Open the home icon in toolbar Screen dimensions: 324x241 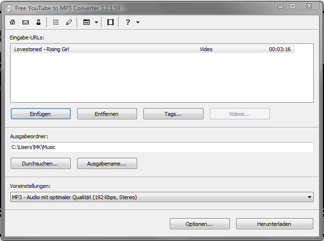(x=12, y=22)
